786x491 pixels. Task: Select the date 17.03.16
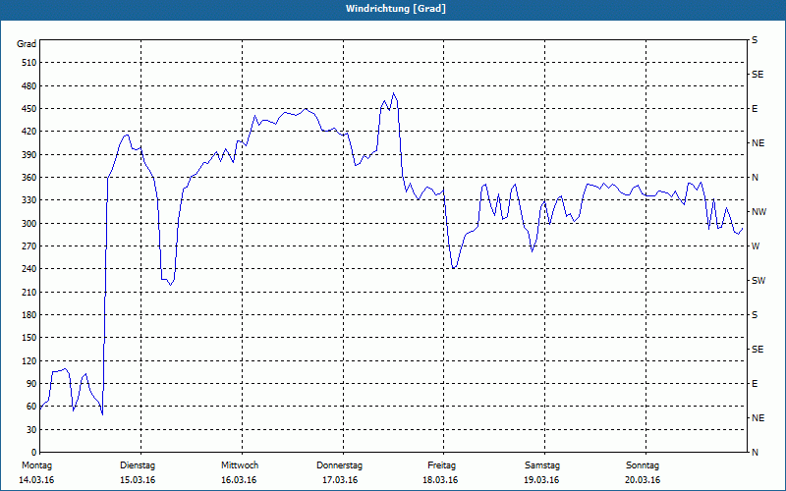[x=340, y=480]
